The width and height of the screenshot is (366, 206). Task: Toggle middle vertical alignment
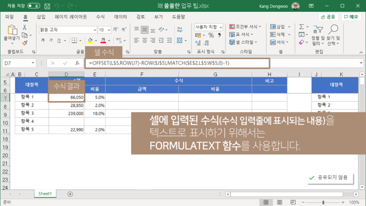(x=145, y=30)
